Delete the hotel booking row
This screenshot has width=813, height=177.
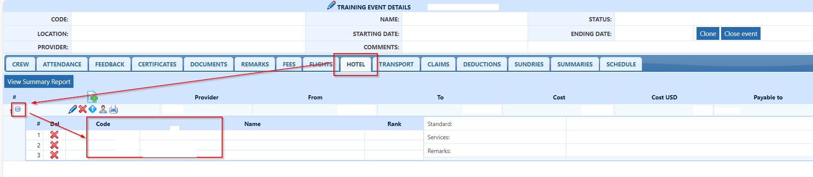[x=83, y=109]
